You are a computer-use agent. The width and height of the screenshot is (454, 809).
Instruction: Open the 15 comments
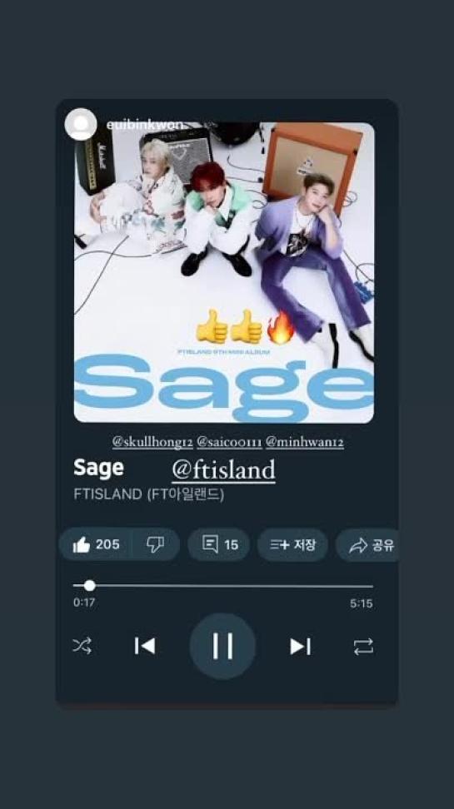(x=219, y=544)
